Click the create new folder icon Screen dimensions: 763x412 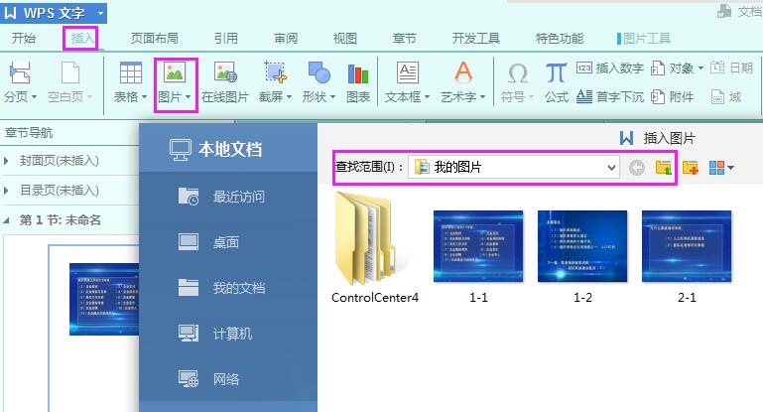tap(691, 168)
